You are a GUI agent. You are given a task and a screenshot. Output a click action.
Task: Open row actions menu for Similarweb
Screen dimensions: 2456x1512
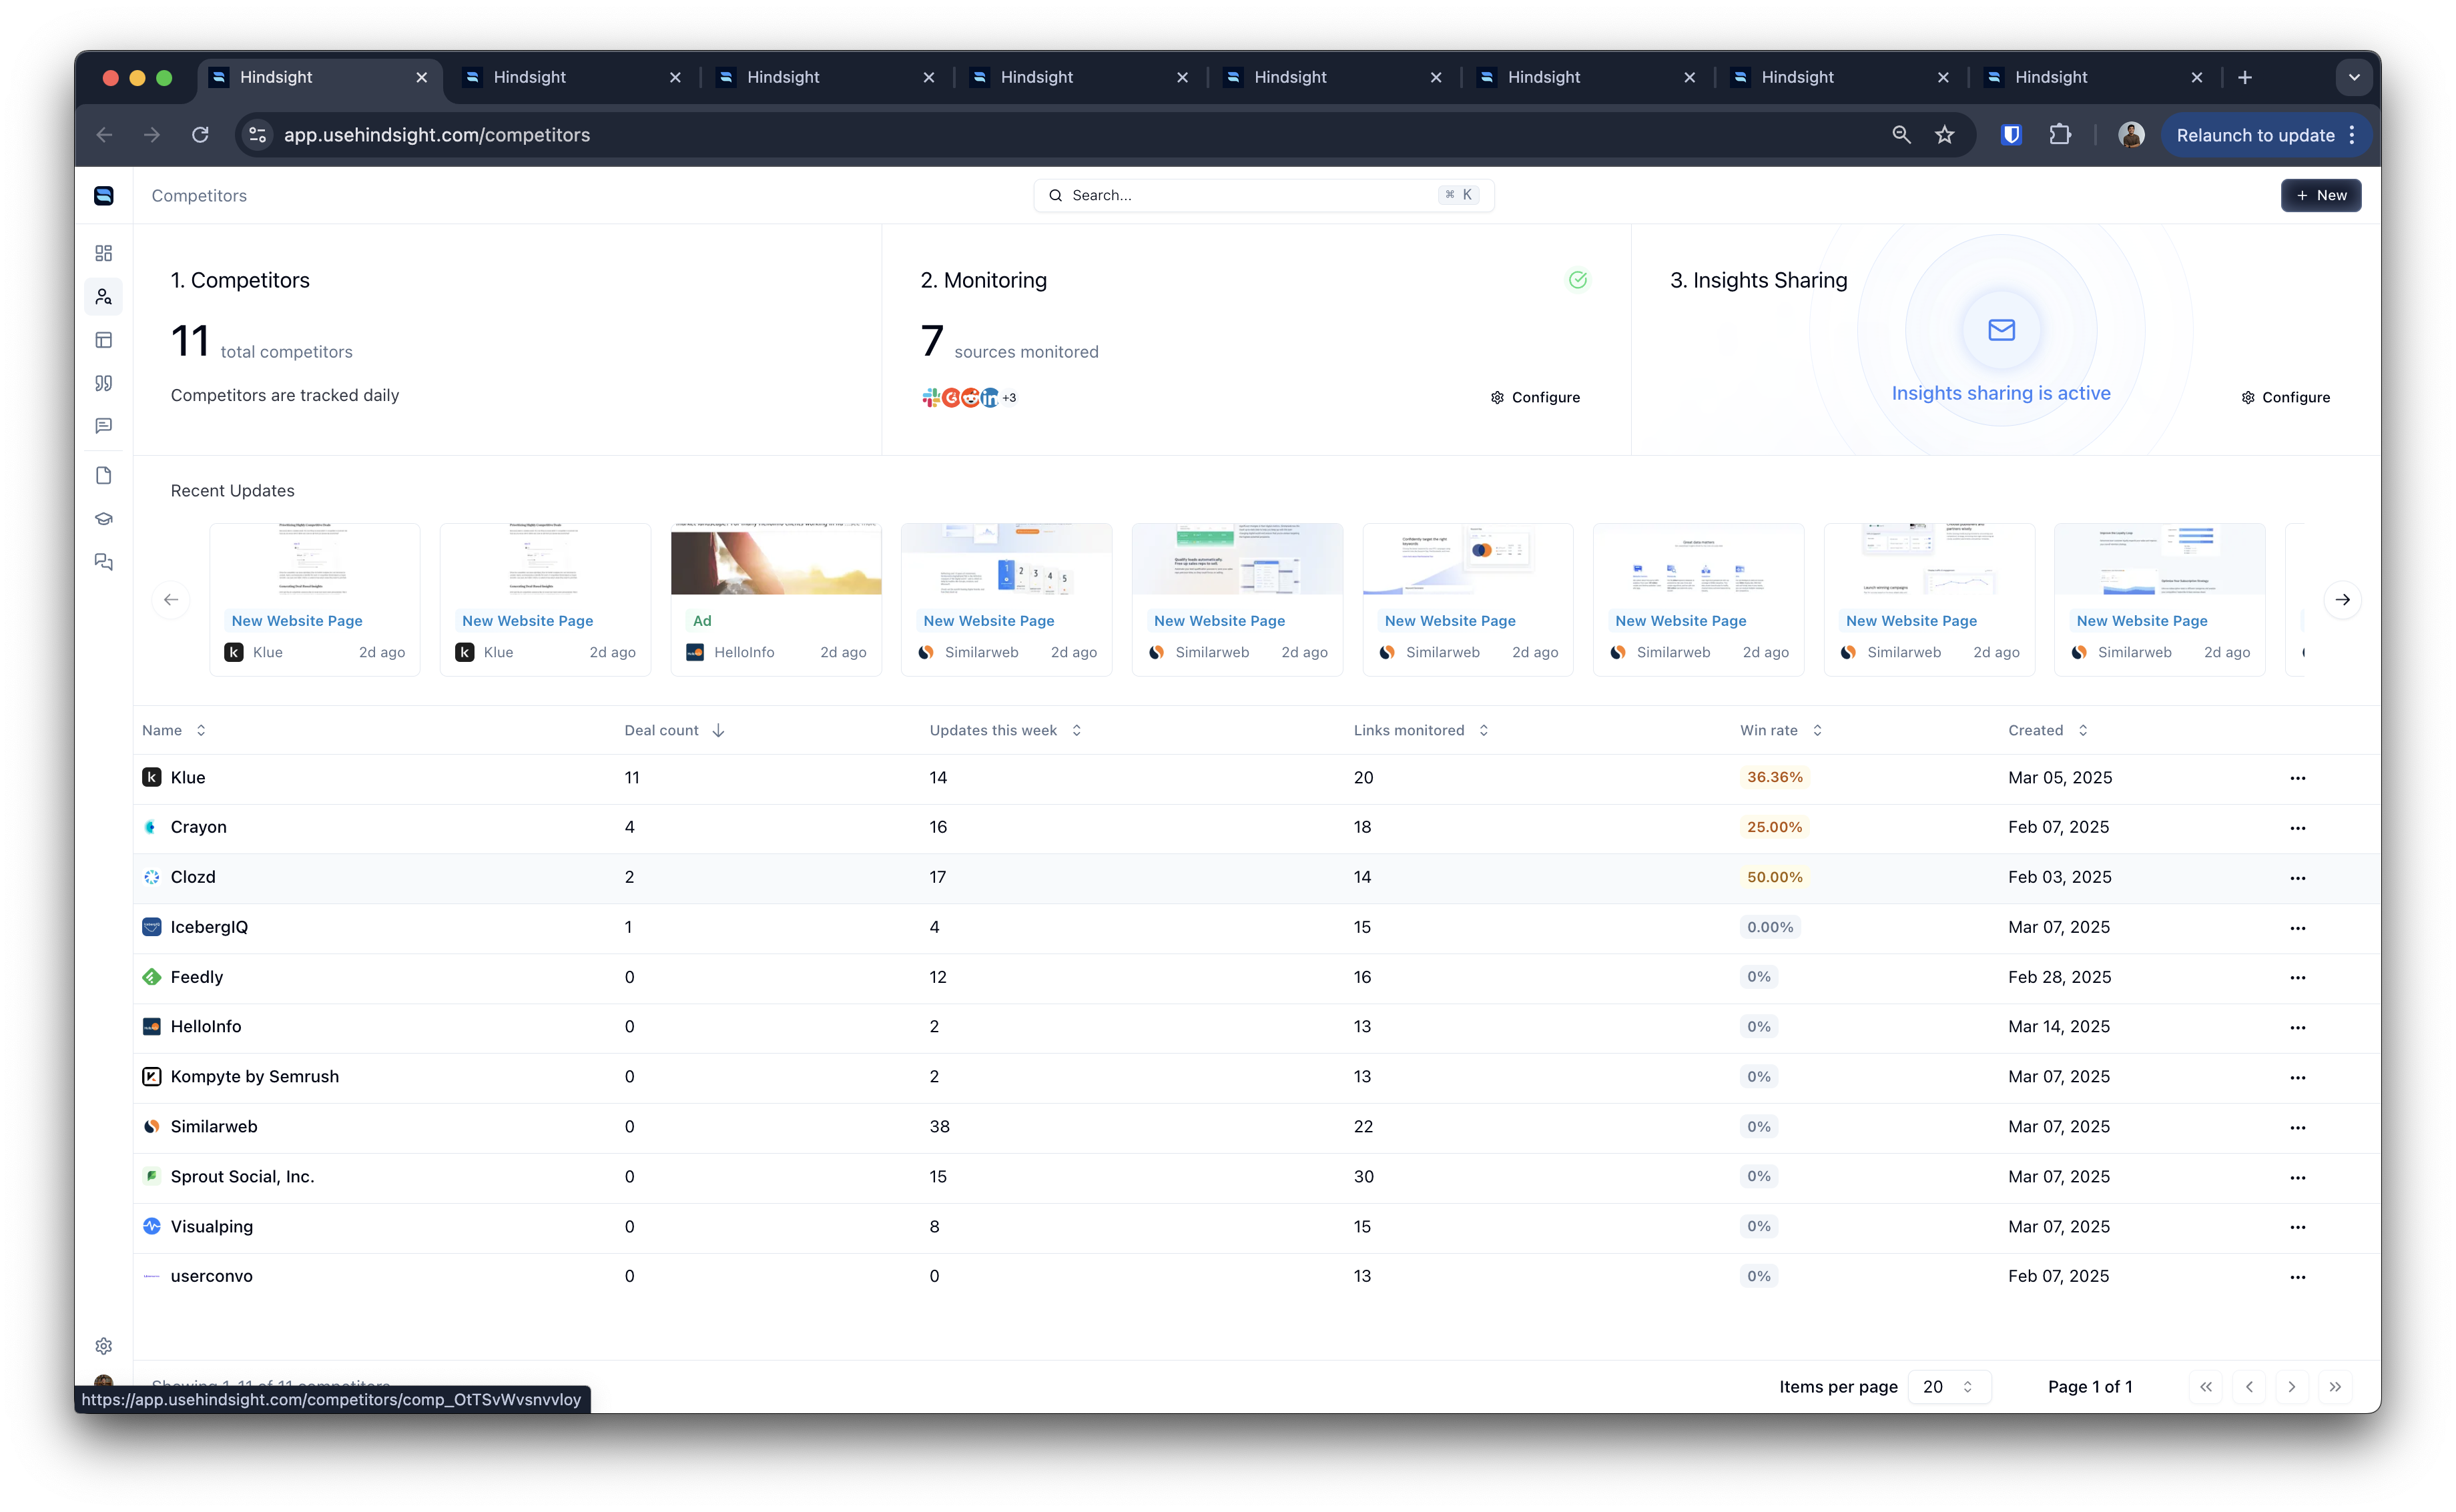pyautogui.click(x=2297, y=1128)
